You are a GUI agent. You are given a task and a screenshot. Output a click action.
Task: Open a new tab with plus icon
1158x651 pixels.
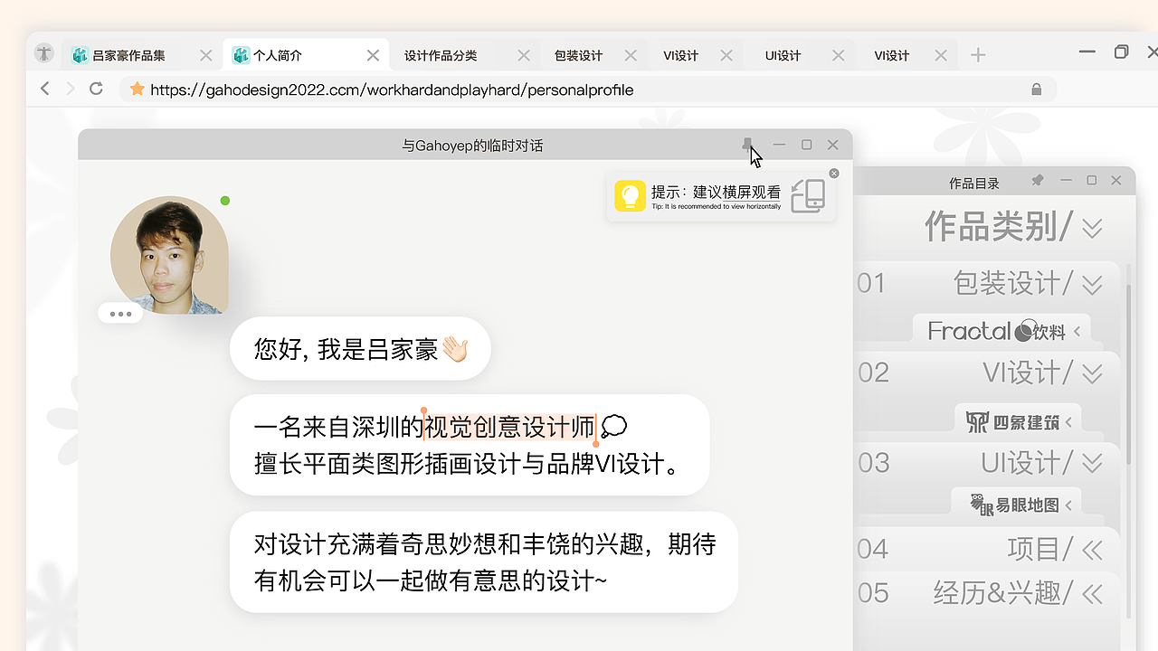click(x=978, y=55)
